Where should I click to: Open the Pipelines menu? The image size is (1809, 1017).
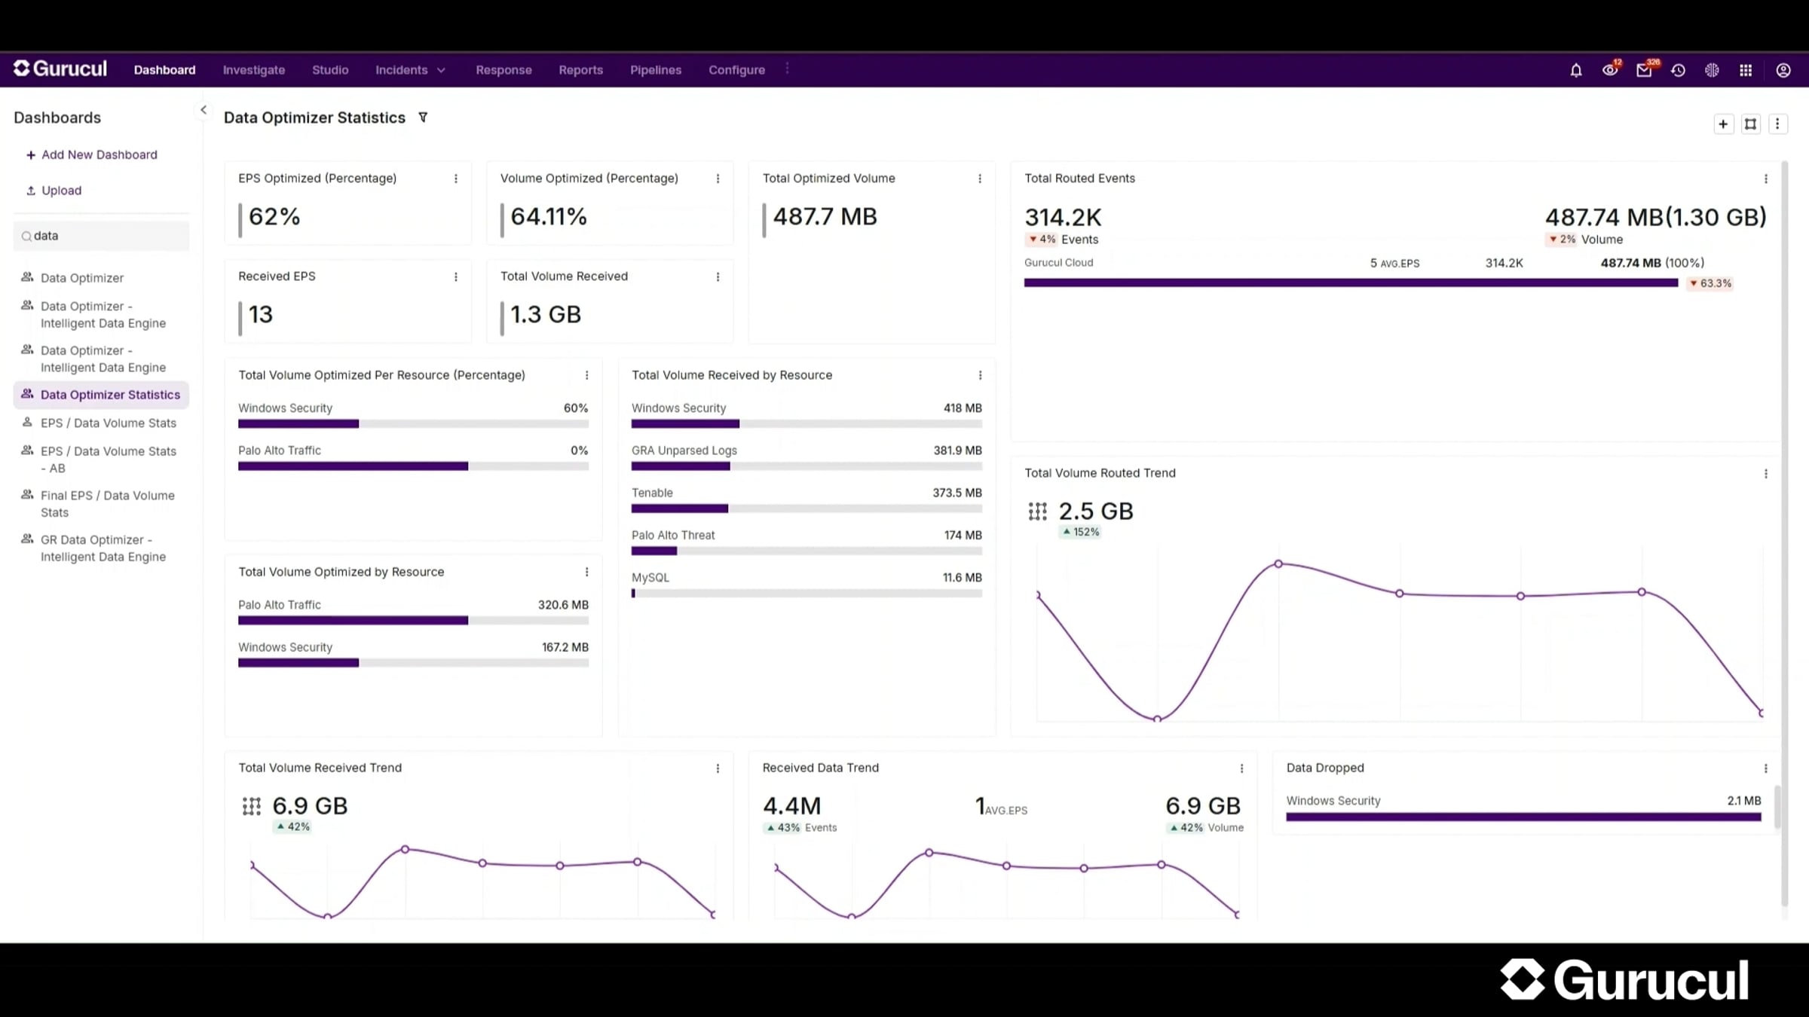[x=655, y=70]
